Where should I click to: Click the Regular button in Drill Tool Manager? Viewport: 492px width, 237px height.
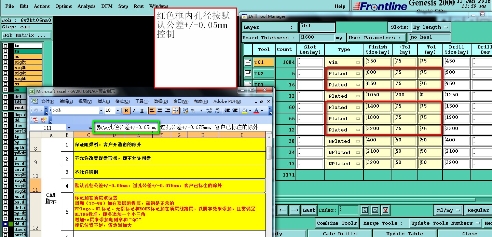pos(478,210)
